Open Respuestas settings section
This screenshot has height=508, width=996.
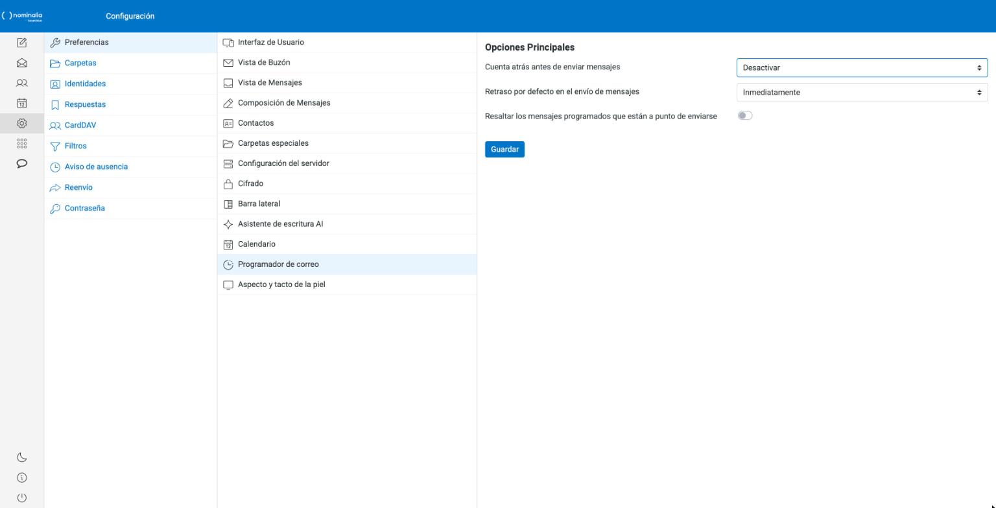click(x=130, y=104)
